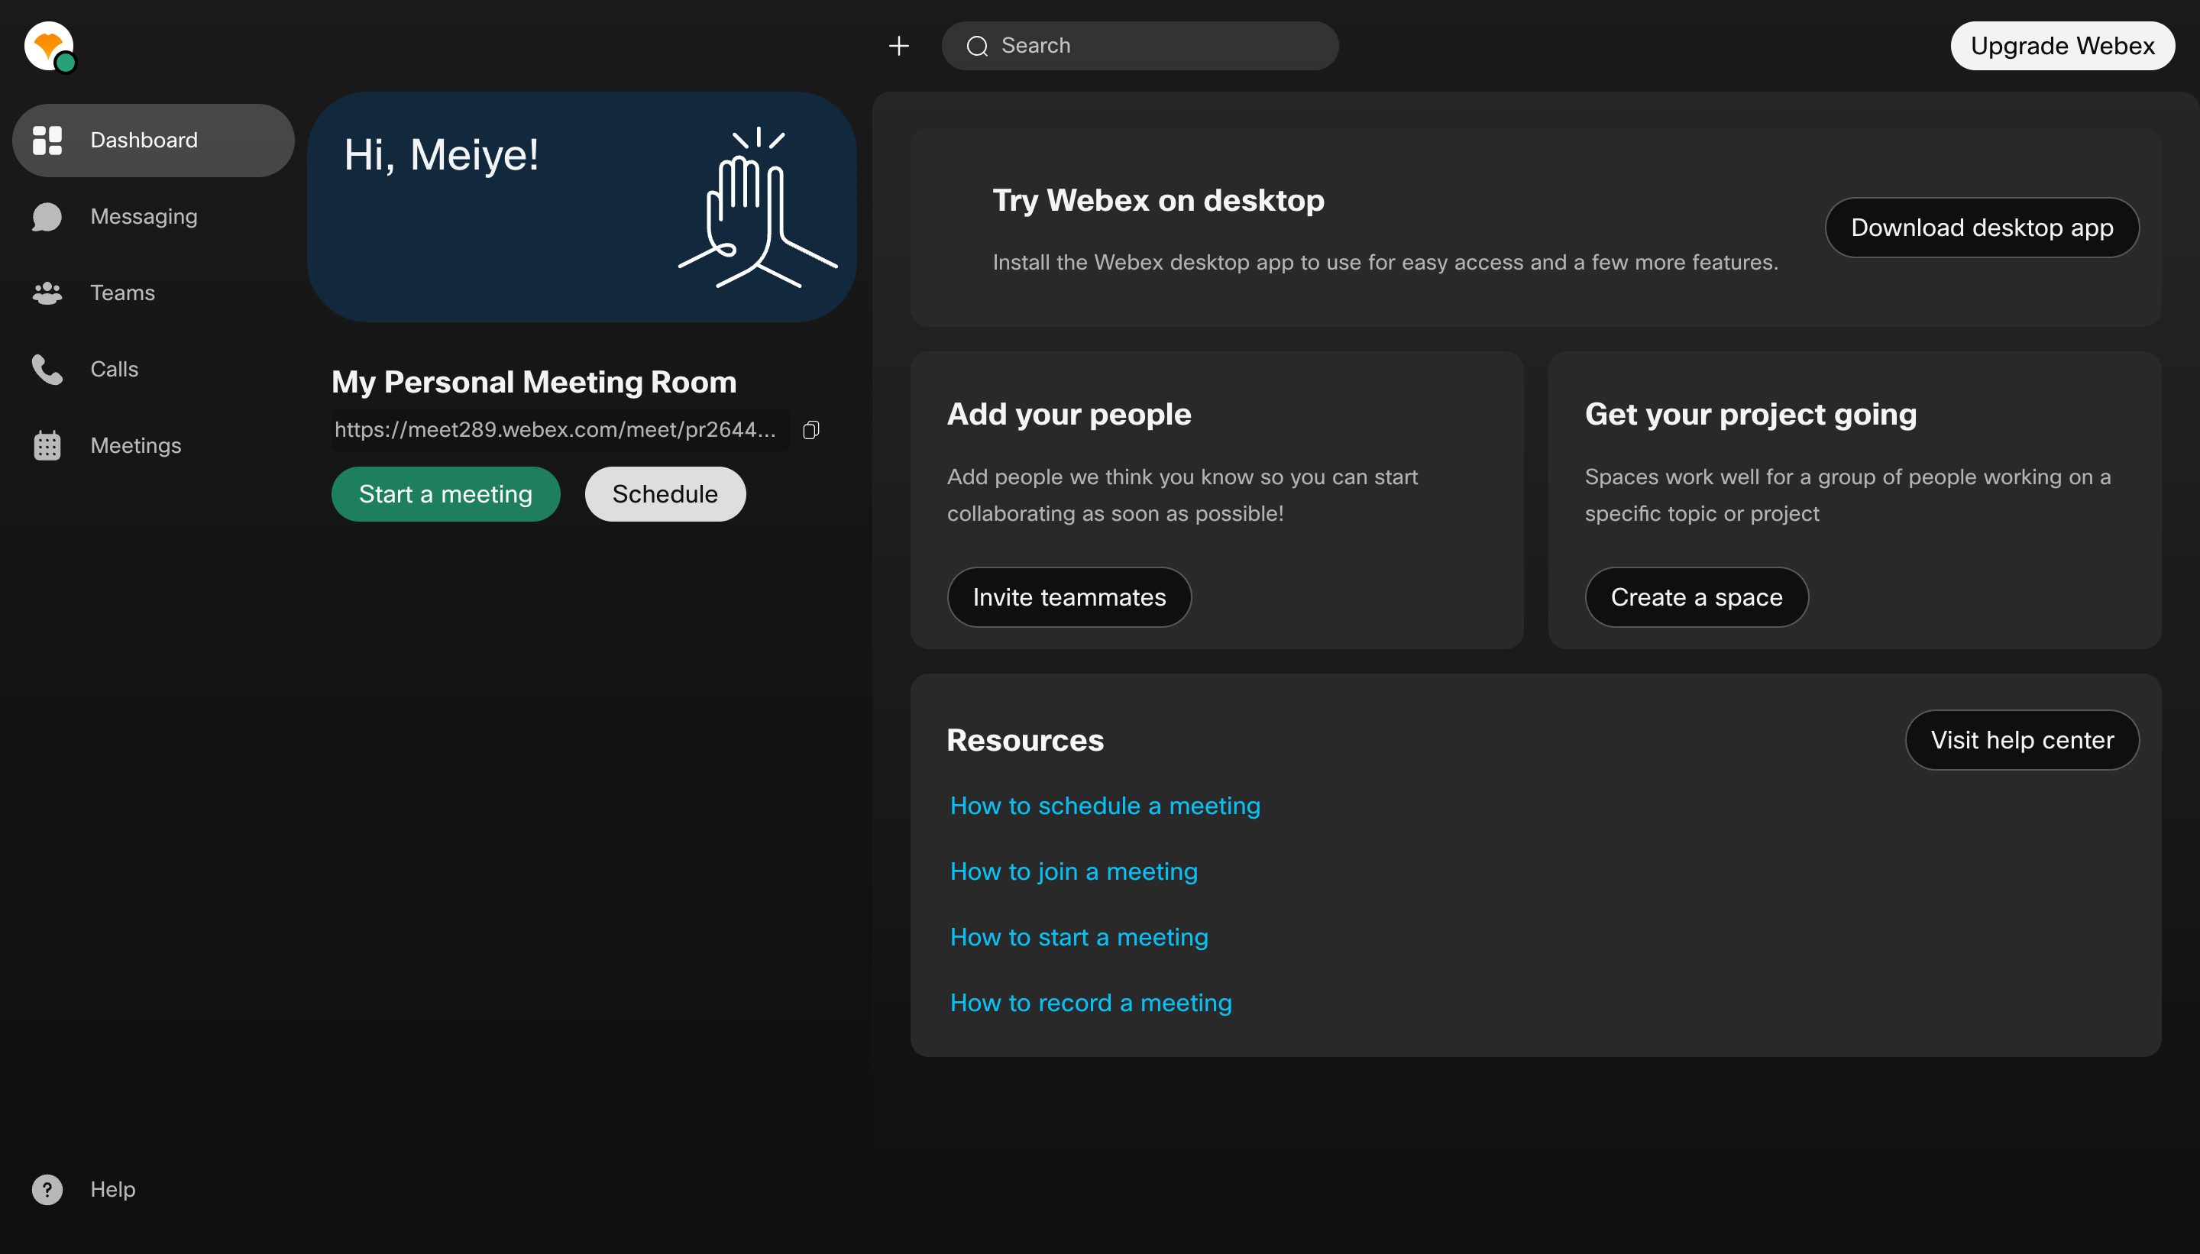The image size is (2200, 1254).
Task: Click the "My Personal Meeting Room" heading
Action: pos(534,383)
